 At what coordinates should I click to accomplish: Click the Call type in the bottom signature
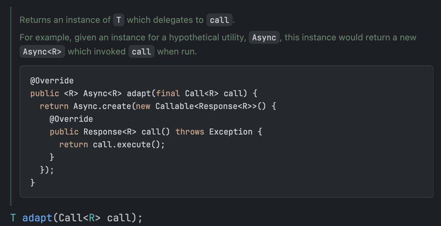pos(71,218)
